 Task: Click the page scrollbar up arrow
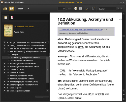(124, 14)
